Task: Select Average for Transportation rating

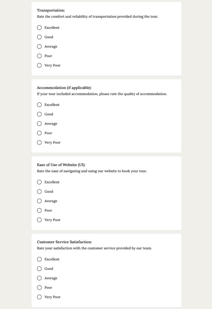Action: click(39, 46)
